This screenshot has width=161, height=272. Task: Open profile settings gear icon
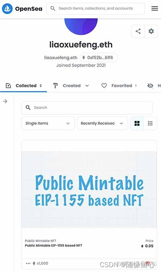click(151, 31)
